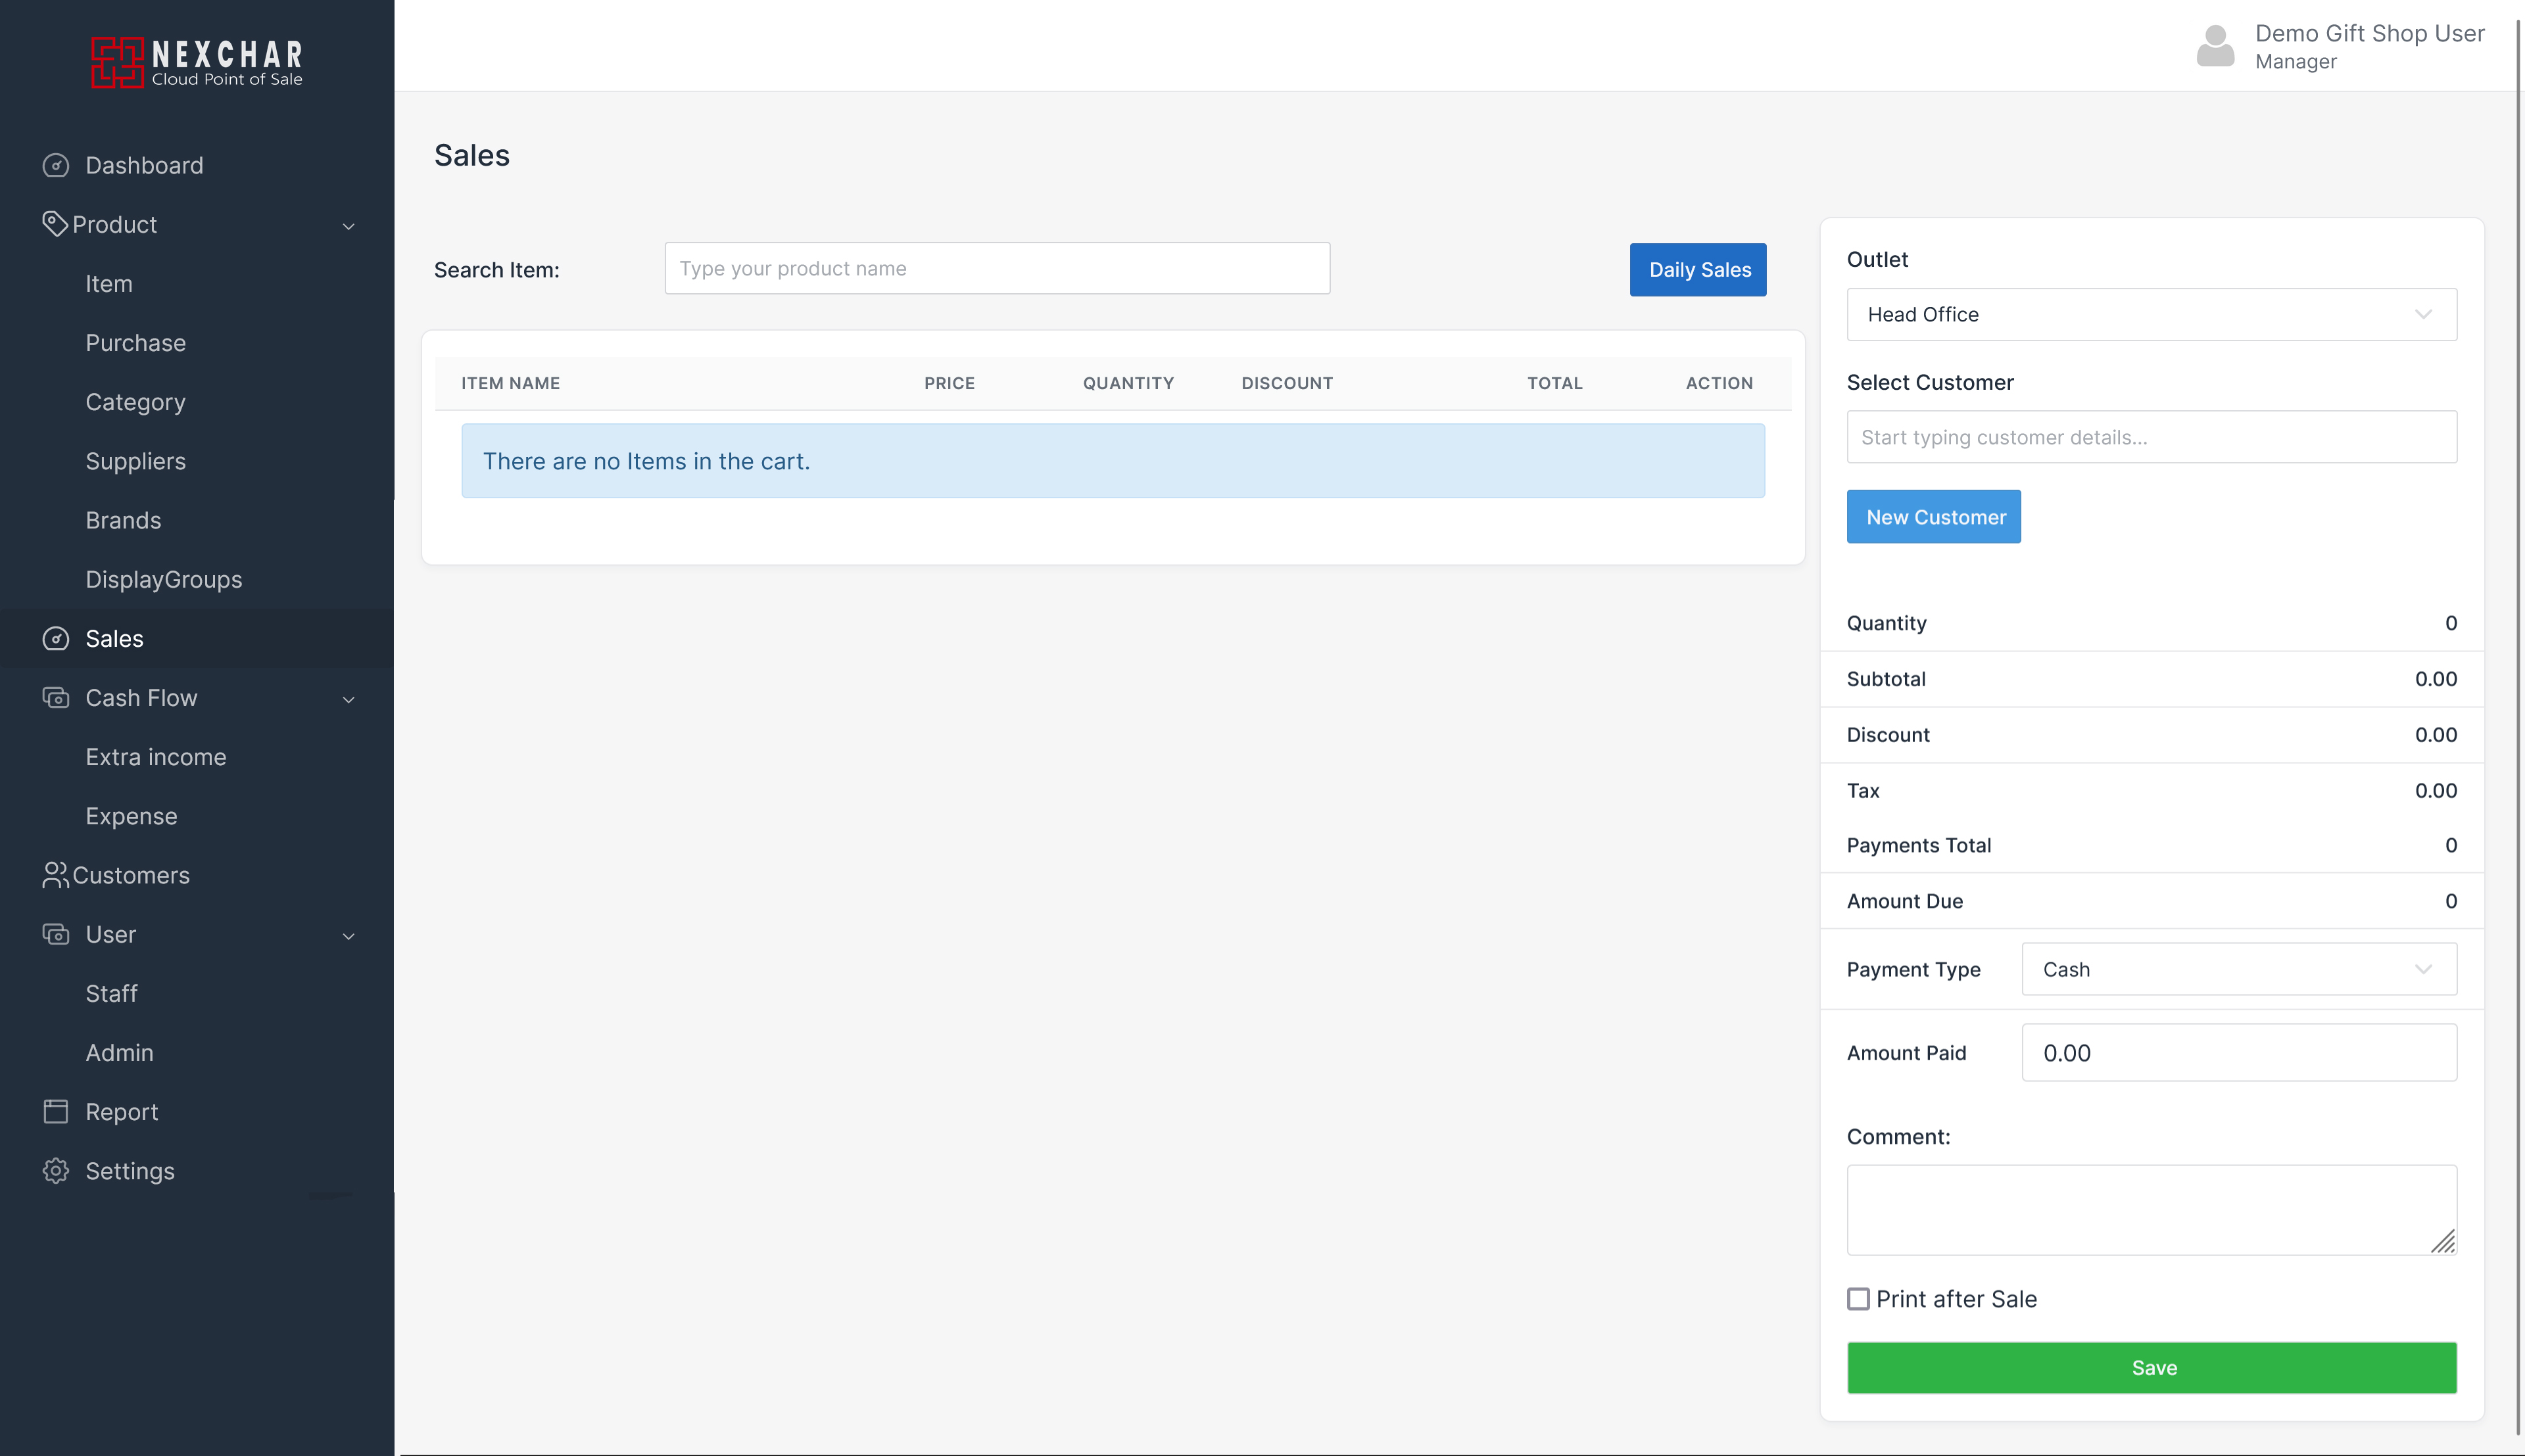The height and width of the screenshot is (1456, 2525).
Task: Collapse the User menu chevron
Action: pos(349,936)
